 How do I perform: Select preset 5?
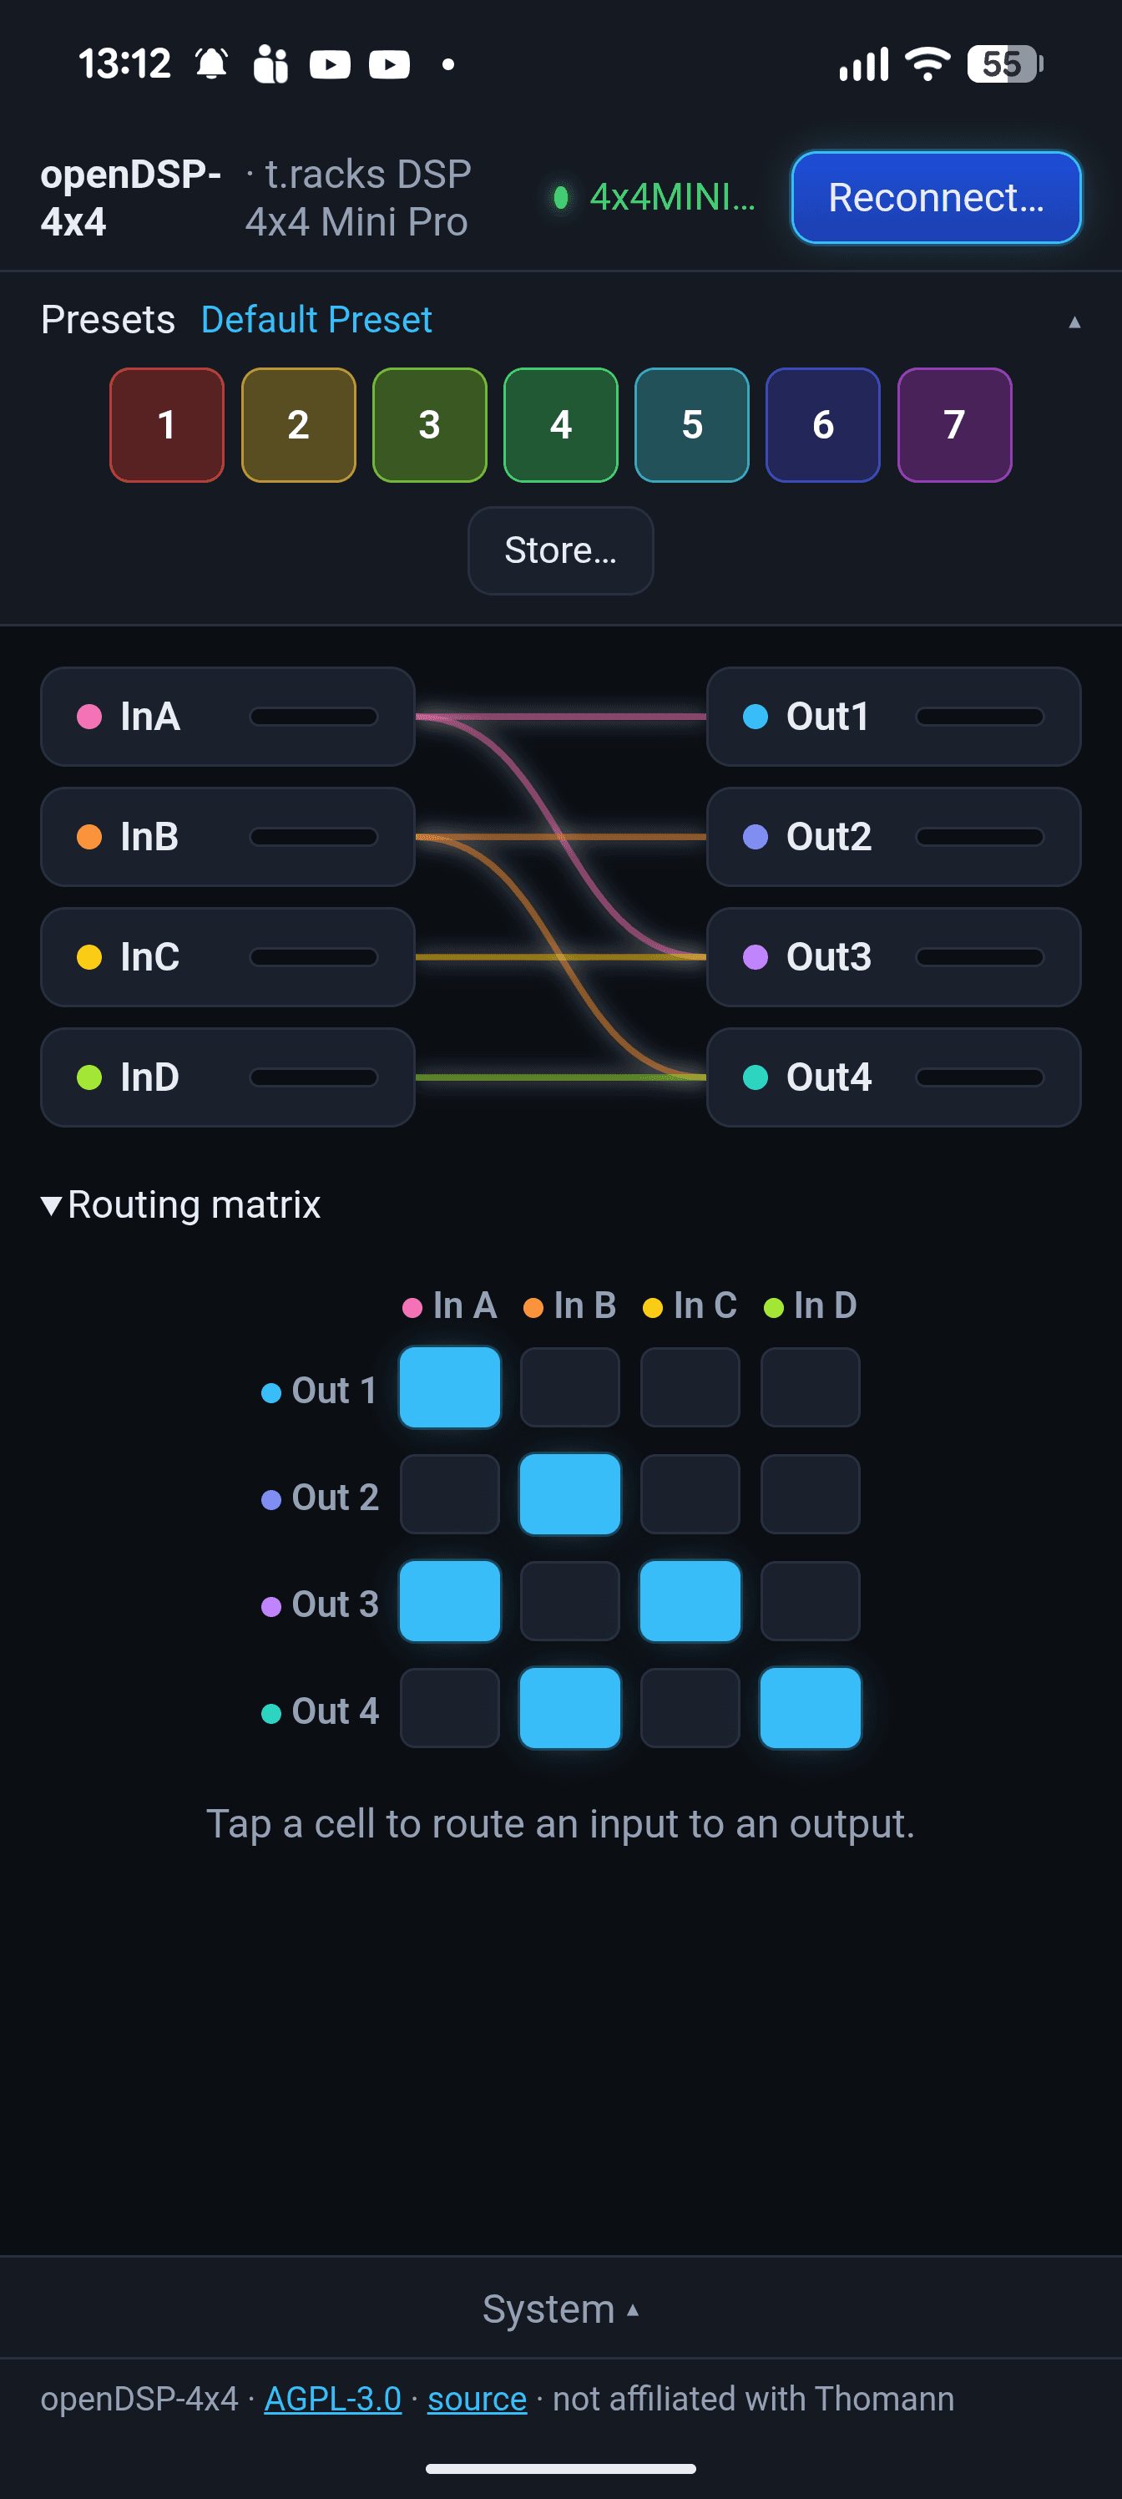692,425
